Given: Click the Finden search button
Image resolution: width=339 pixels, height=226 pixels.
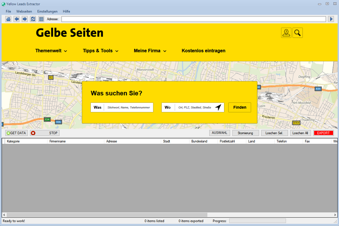Looking at the screenshot, I should point(240,107).
